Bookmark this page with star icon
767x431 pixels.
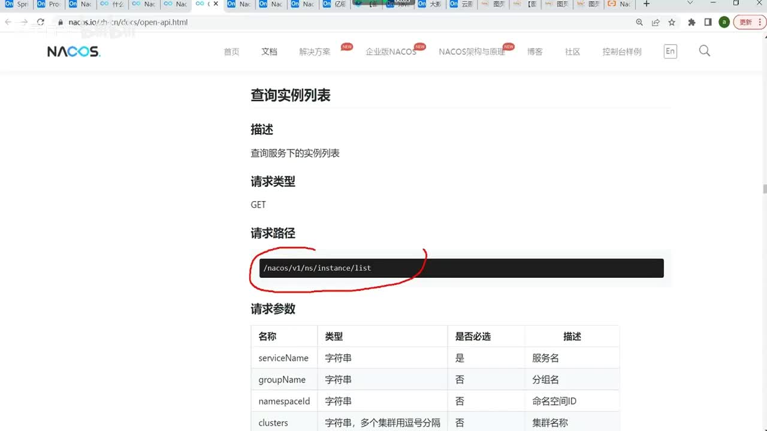click(672, 22)
